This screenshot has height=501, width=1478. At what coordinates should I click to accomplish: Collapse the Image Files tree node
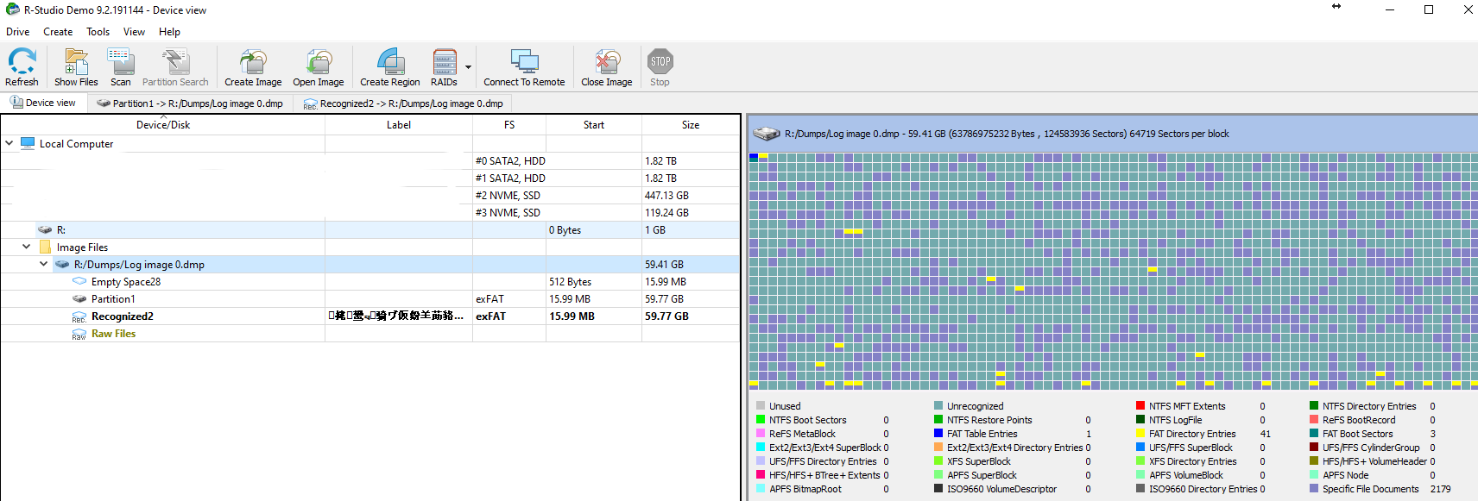pos(27,247)
